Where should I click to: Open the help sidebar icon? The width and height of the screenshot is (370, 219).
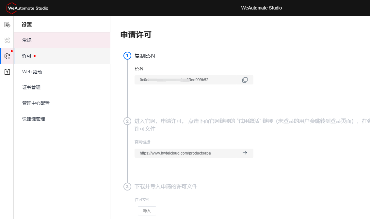pos(7,72)
